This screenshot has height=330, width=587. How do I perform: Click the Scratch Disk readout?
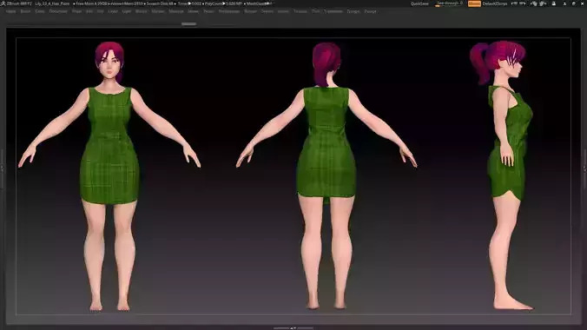pos(160,3)
